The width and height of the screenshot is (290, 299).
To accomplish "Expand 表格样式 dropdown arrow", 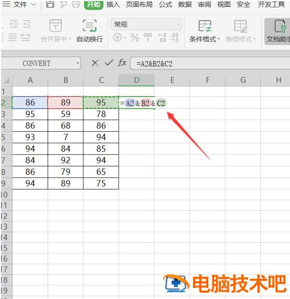I will [x=254, y=39].
